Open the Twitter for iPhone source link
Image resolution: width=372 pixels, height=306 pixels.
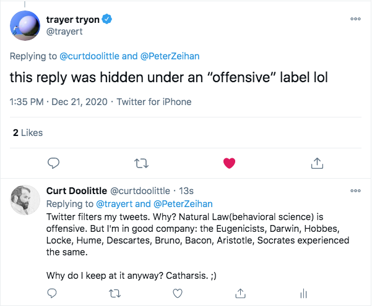(154, 102)
